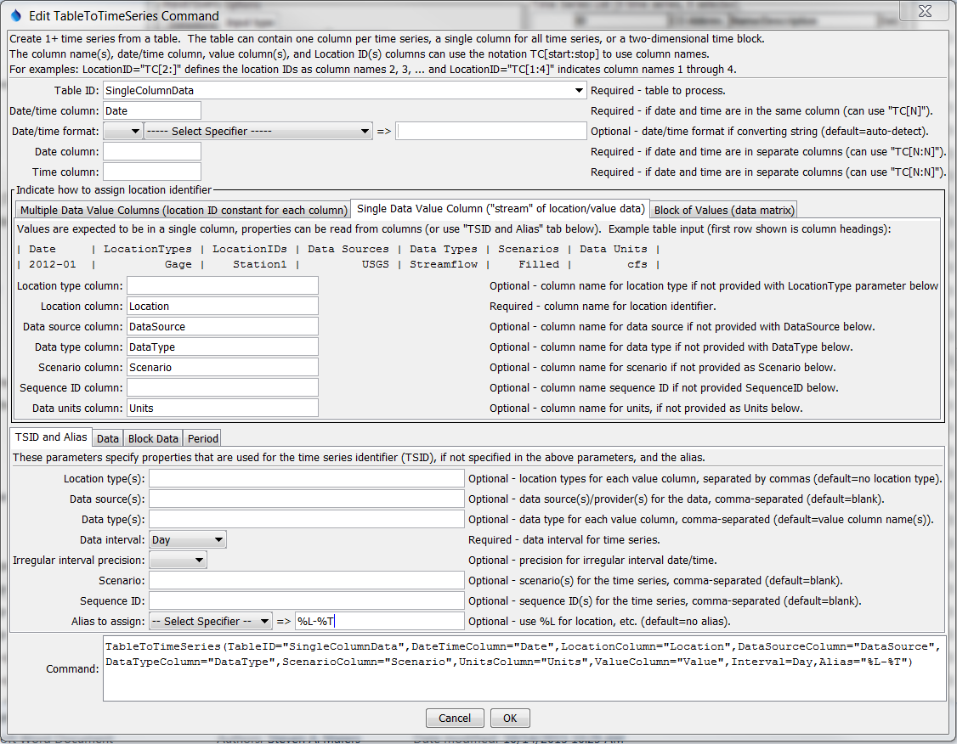
Task: Click 'Required - table to process.' text
Action: coord(658,90)
